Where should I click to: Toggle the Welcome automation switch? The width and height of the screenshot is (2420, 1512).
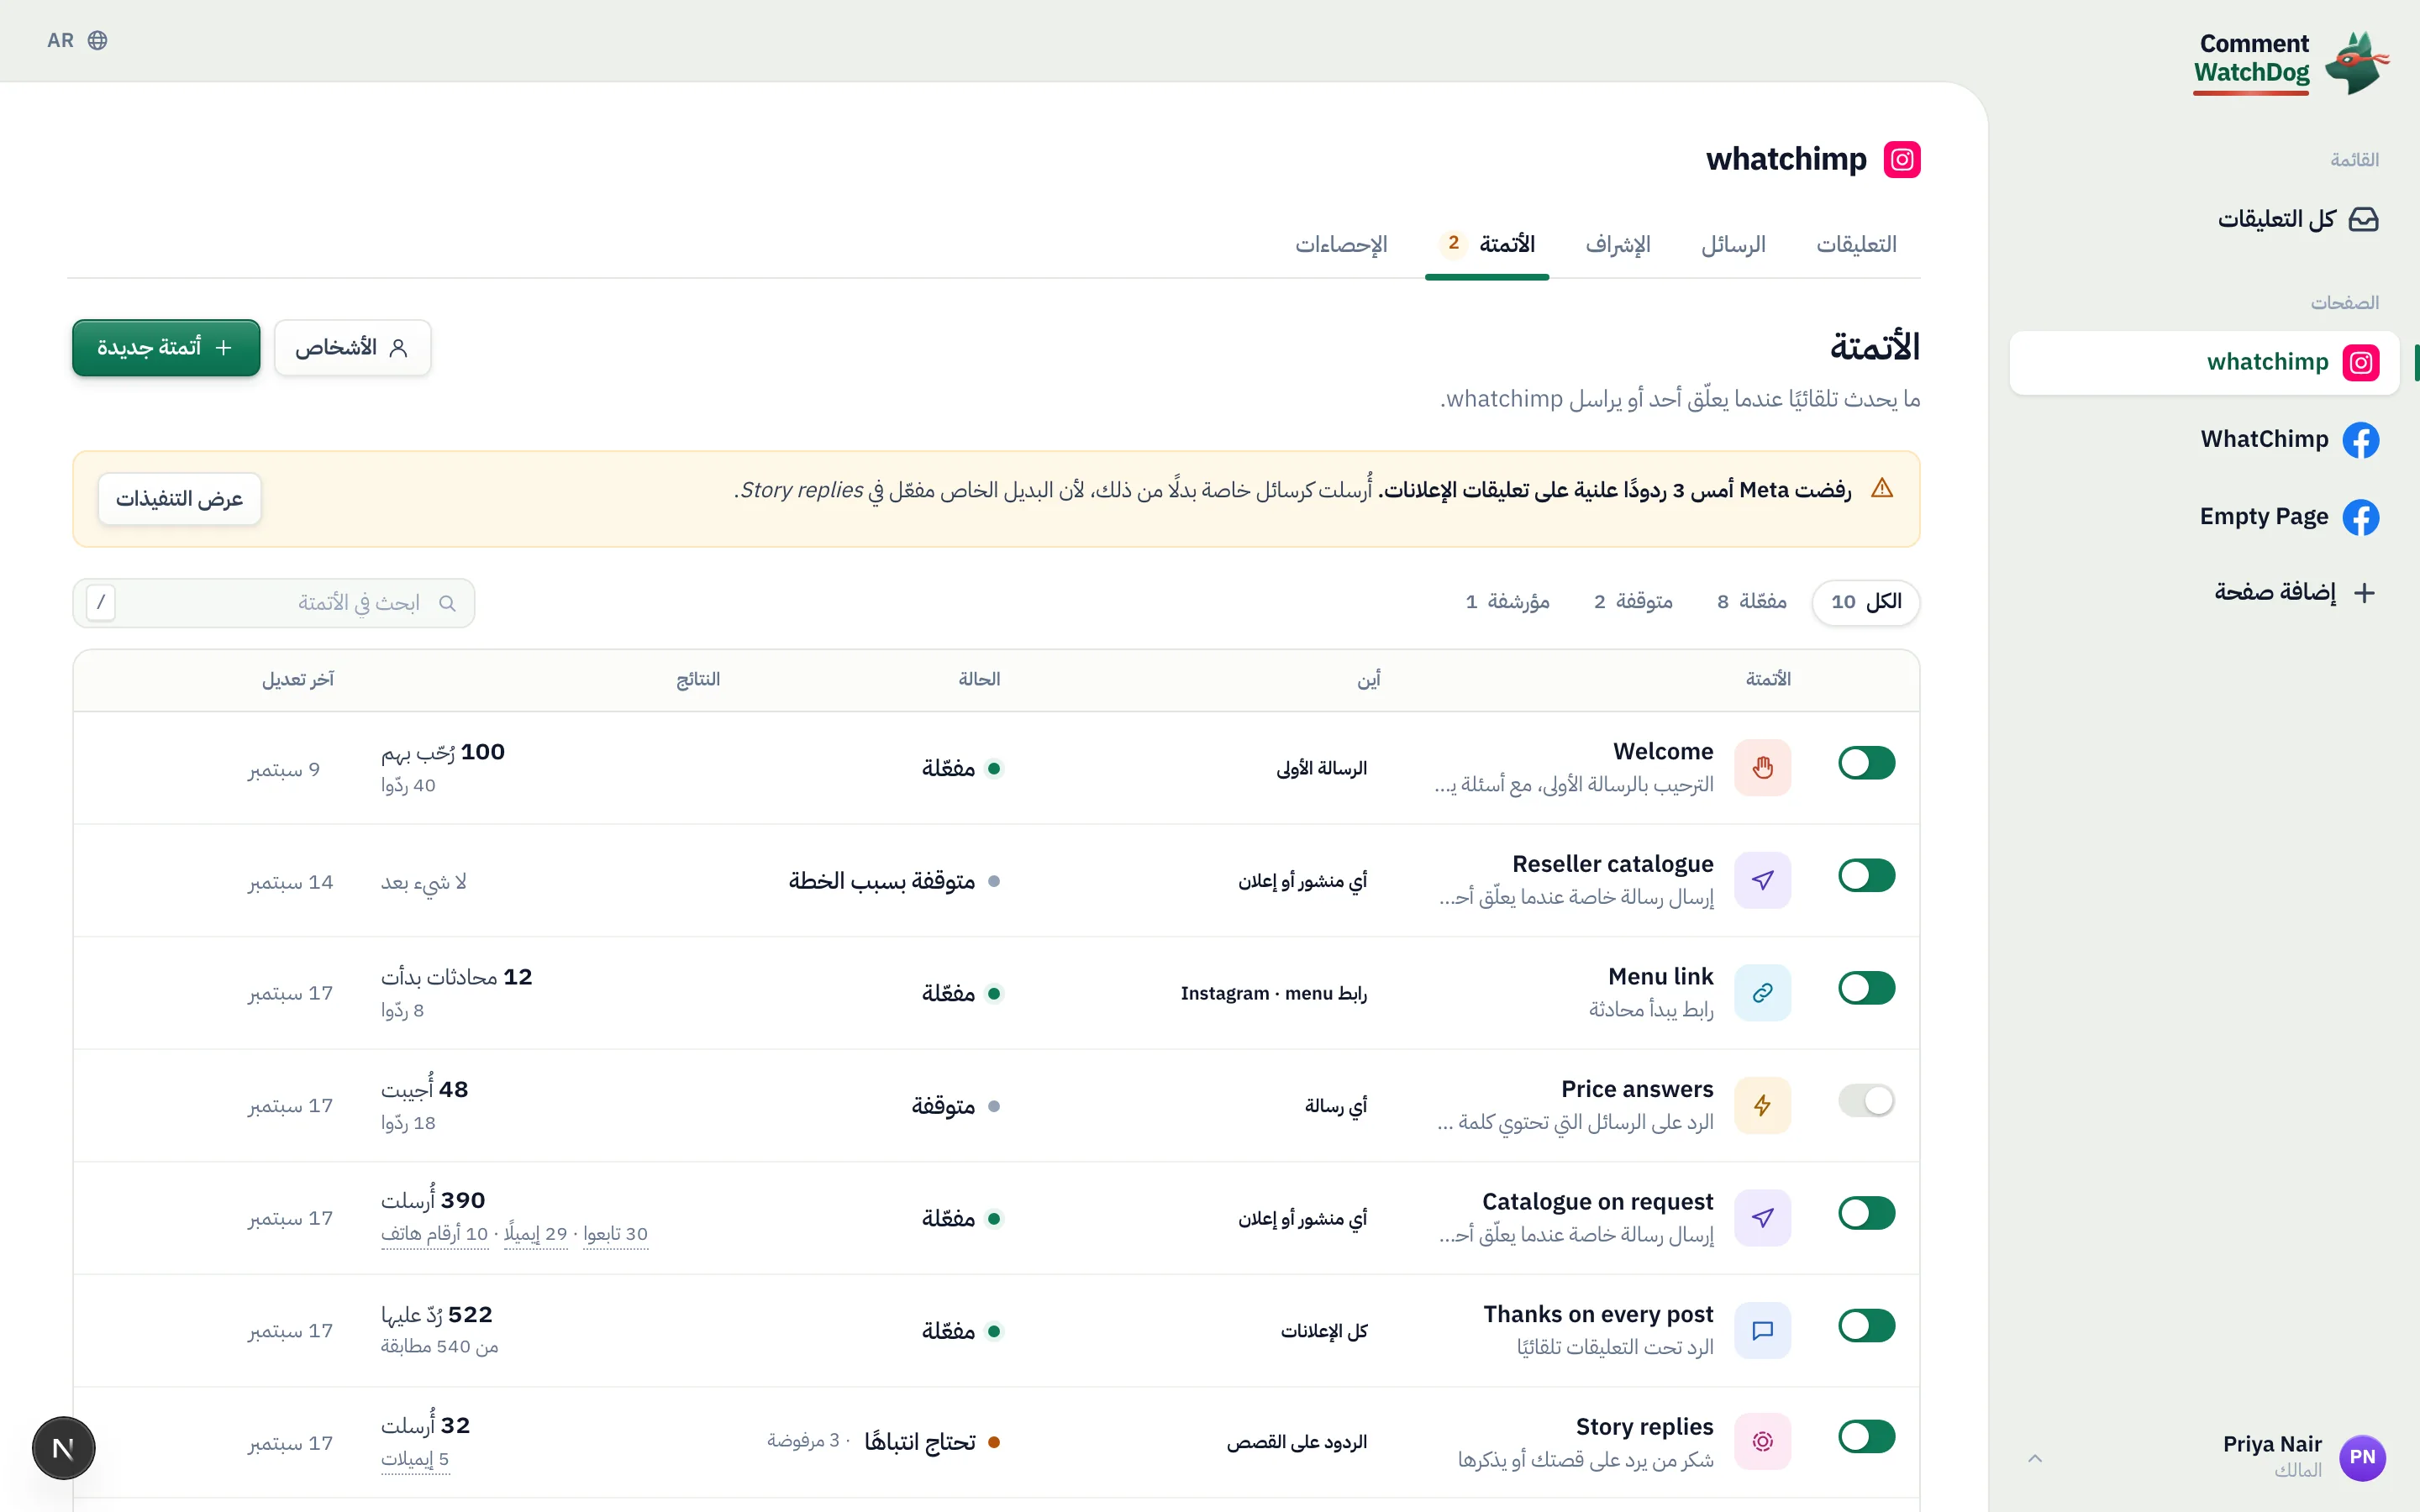click(1866, 763)
